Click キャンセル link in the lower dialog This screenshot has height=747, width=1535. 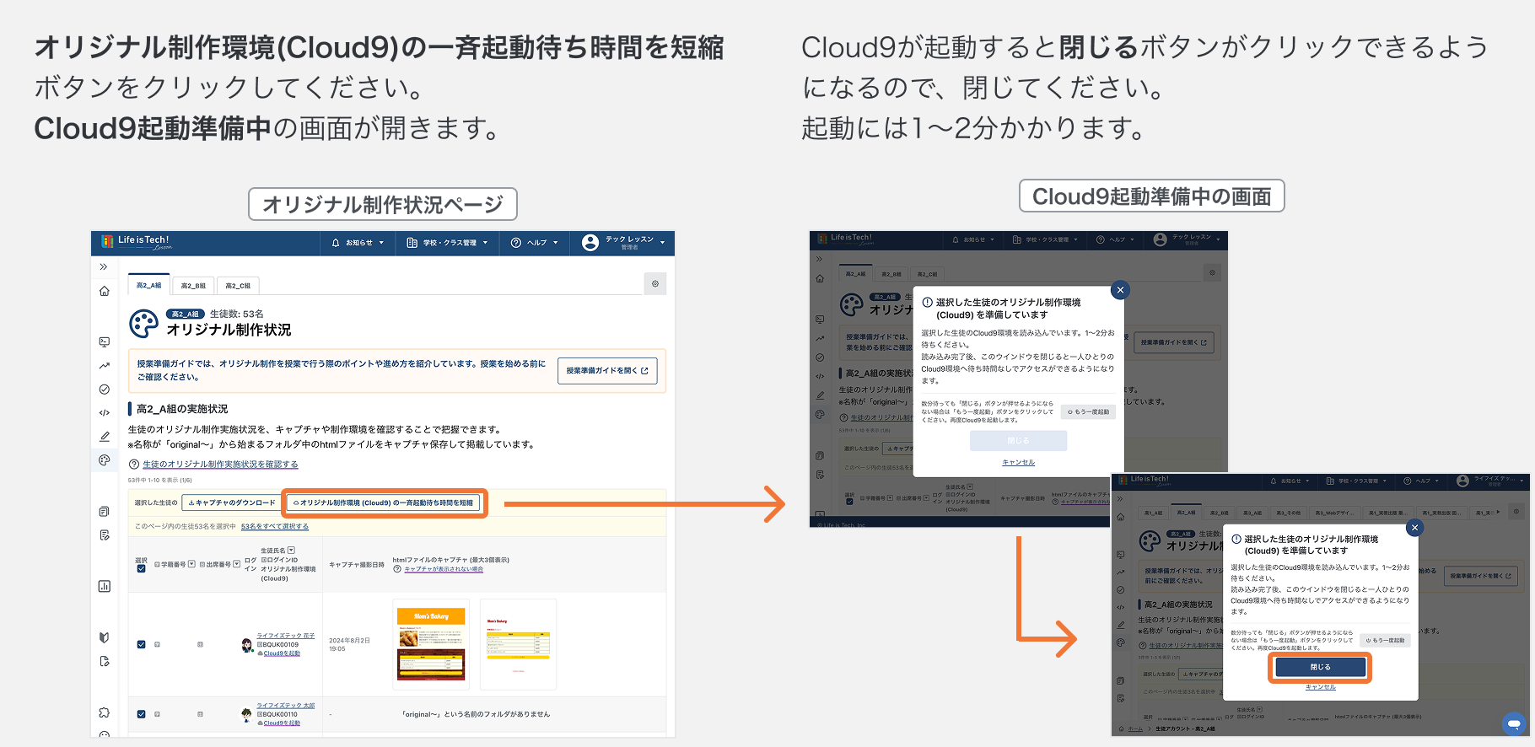[1320, 687]
